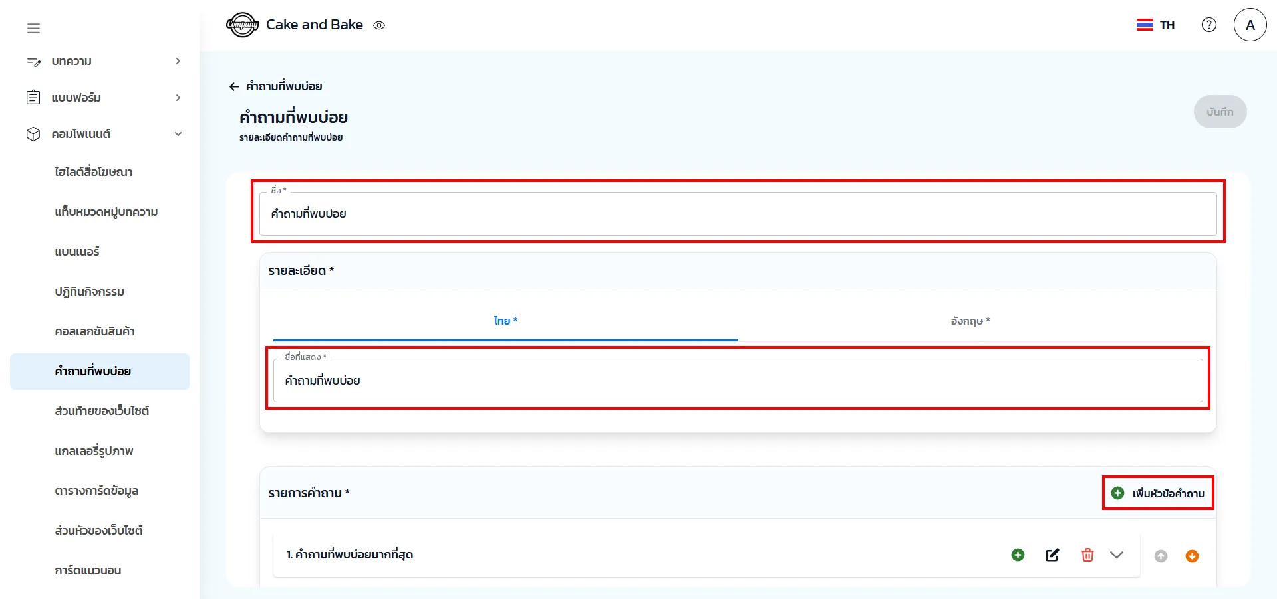Click the back arrow to คำถามที่พบบ่อย list
1277x599 pixels.
coord(234,86)
